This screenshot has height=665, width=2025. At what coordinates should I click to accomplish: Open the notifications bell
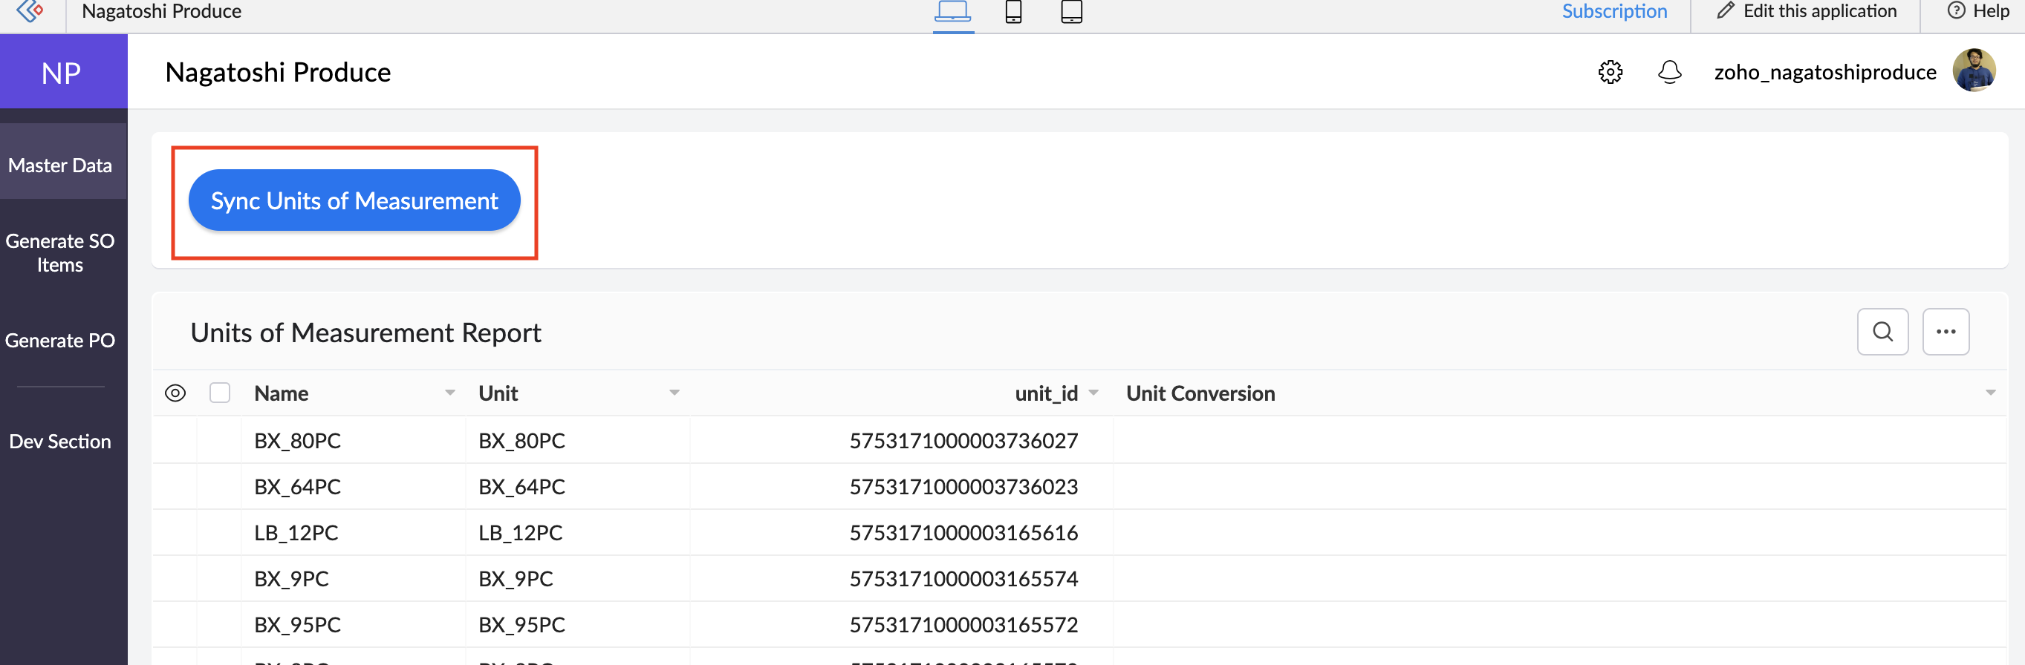1669,72
